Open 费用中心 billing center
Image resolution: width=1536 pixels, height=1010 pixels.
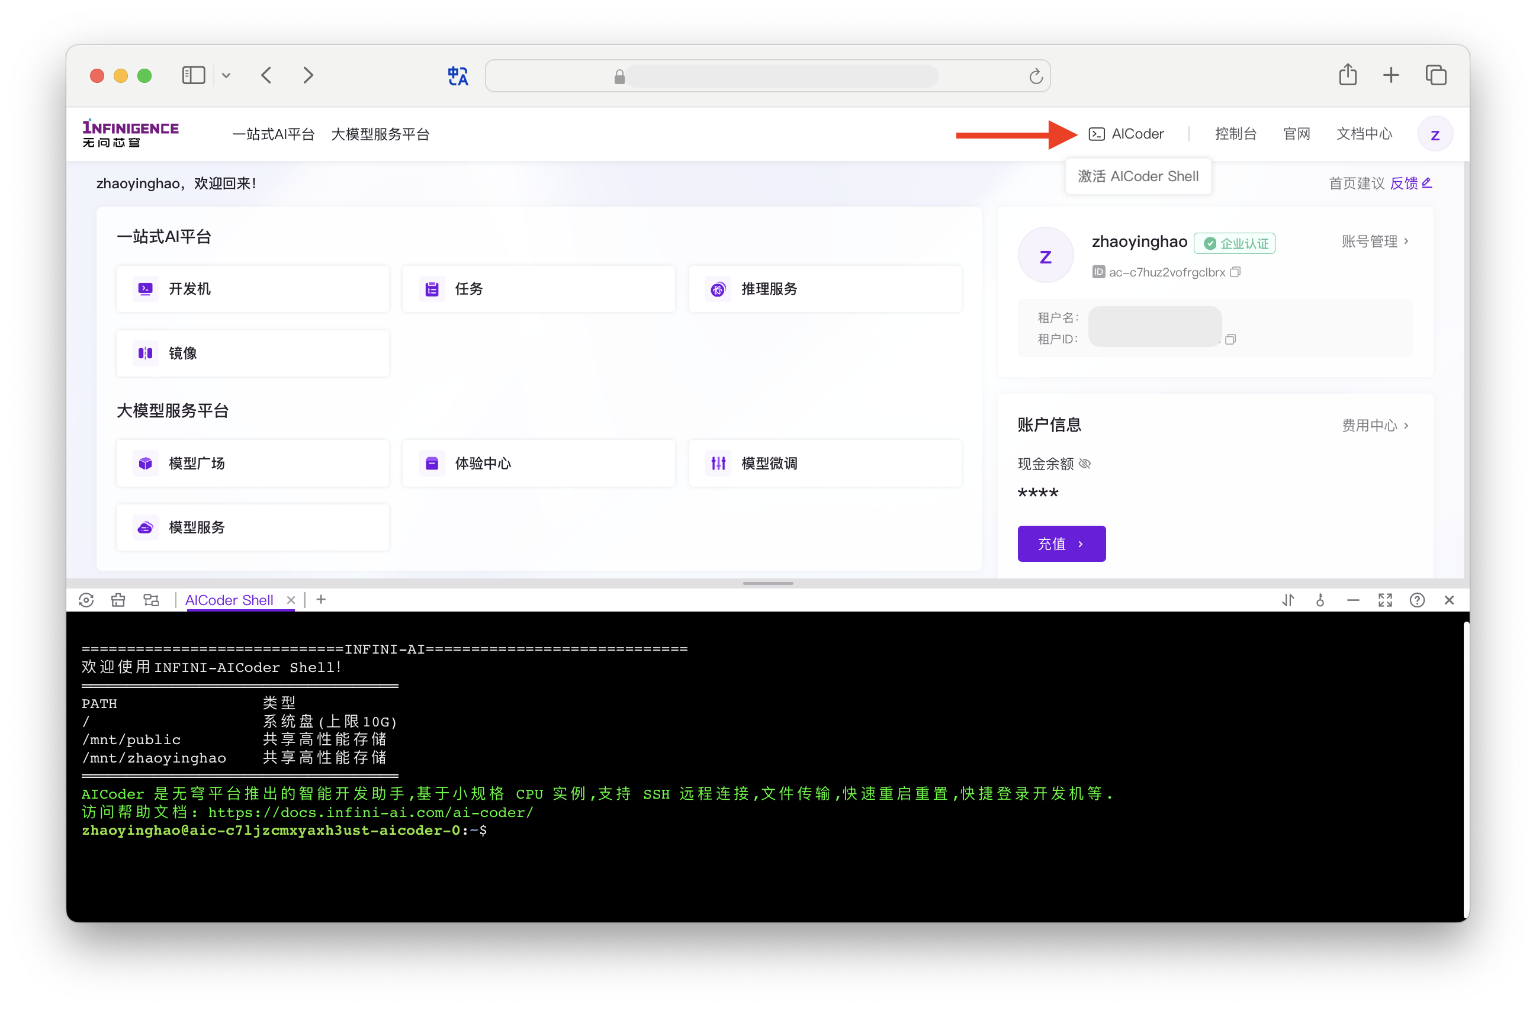[x=1375, y=425]
